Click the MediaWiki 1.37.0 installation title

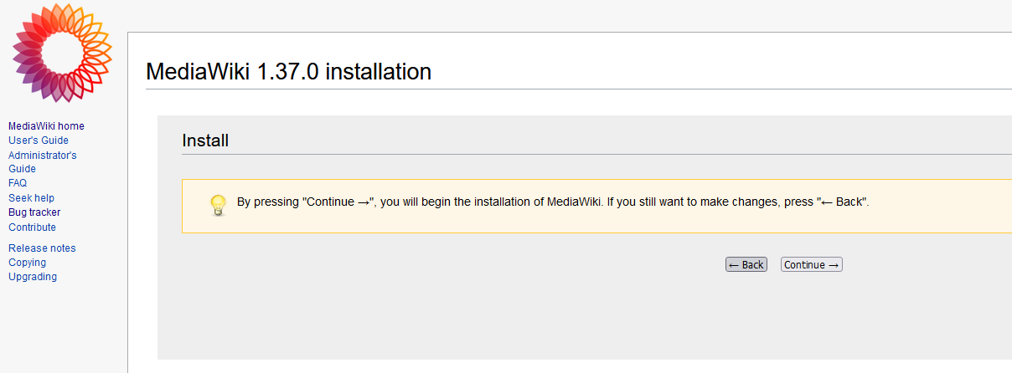pyautogui.click(x=288, y=72)
